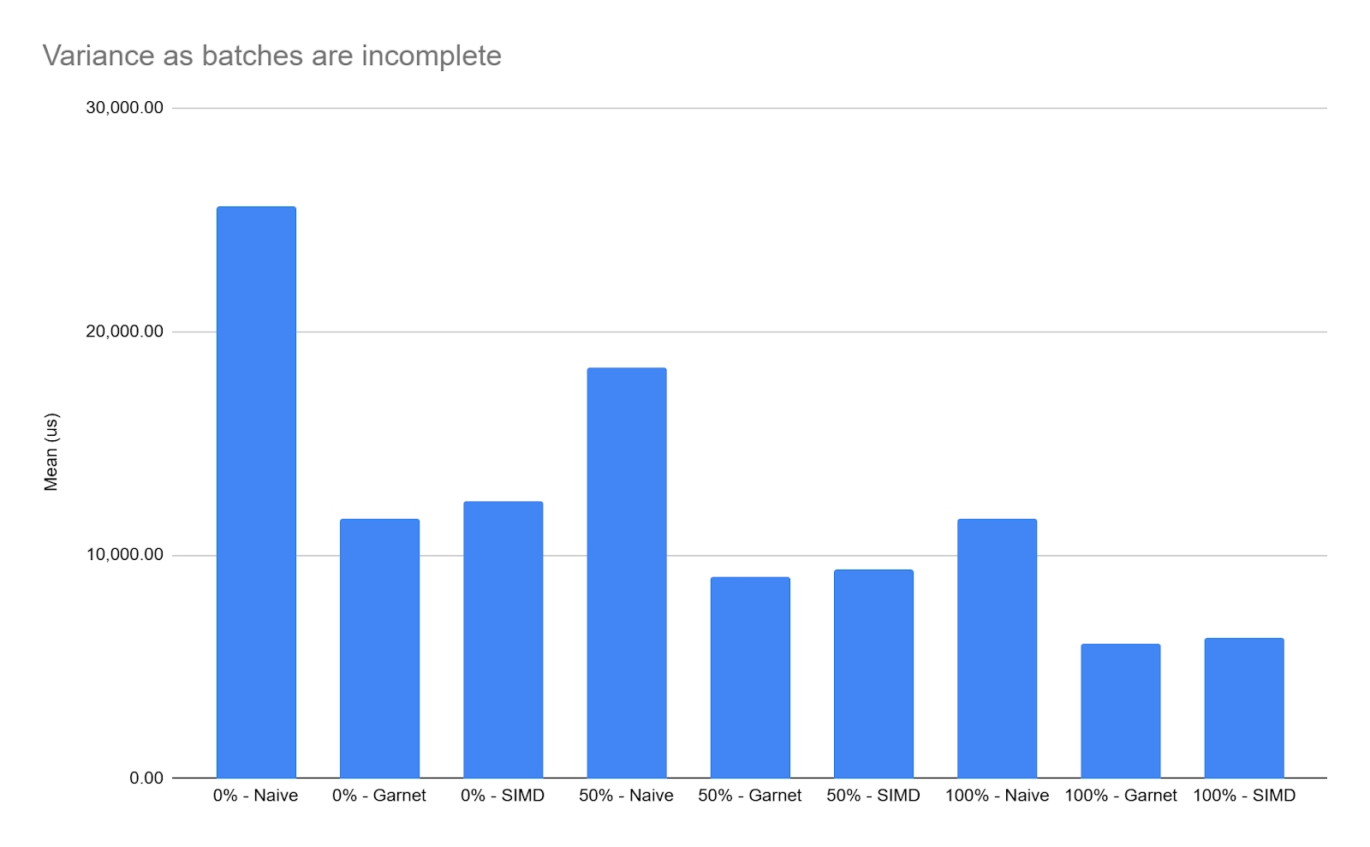Select the '0% - Naive' bar
The image size is (1370, 847).
[x=256, y=492]
